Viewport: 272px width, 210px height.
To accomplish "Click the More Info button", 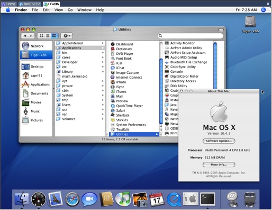I will point(219,165).
